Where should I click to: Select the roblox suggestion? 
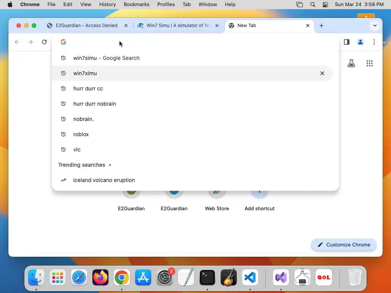point(192,134)
